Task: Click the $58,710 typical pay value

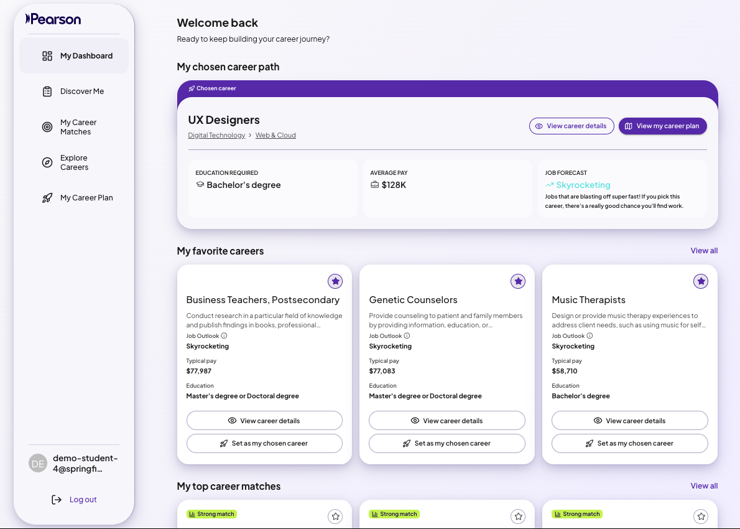Action: click(565, 372)
